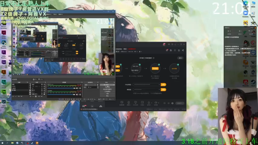The image size is (258, 145).
Task: Open help icon beside OBS third-party mode title
Action: pos(154,58)
